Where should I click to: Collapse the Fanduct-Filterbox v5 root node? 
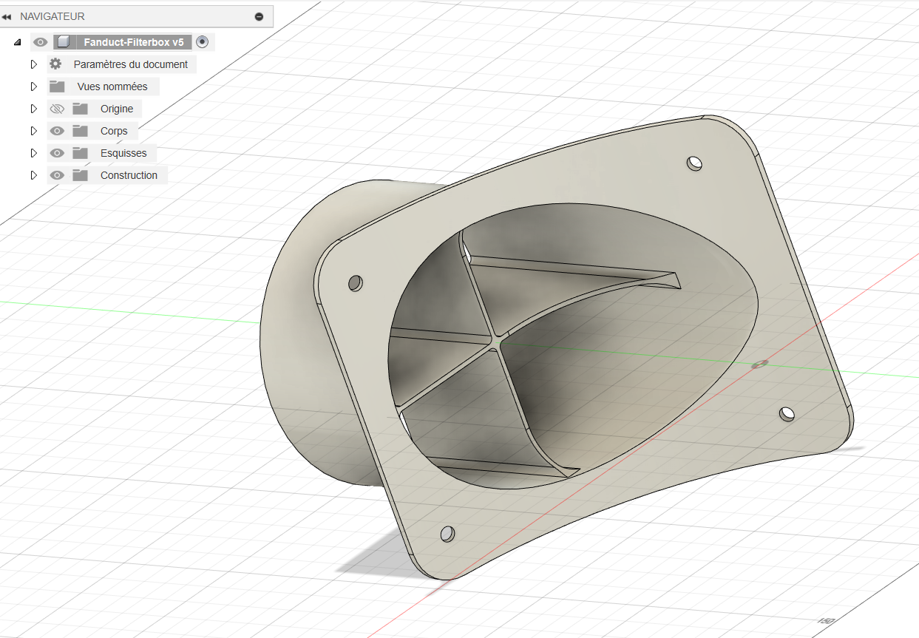click(17, 42)
